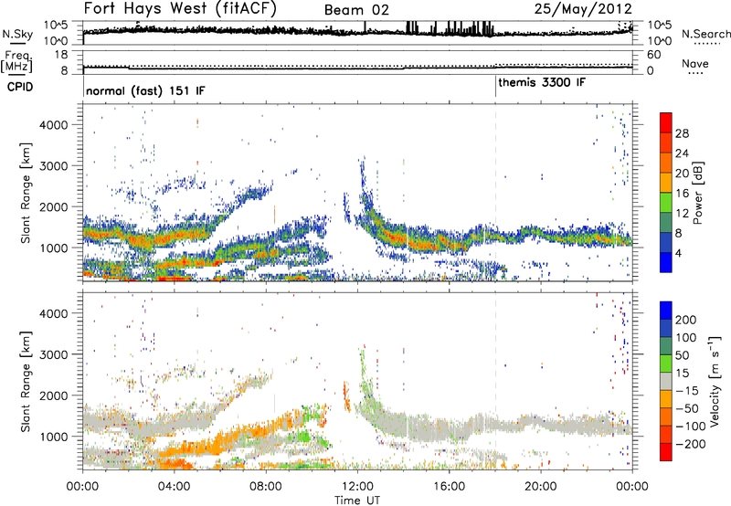Viewport: 731px width, 506px height.
Task: Click the 'N.Search' legend label
Action: click(705, 34)
